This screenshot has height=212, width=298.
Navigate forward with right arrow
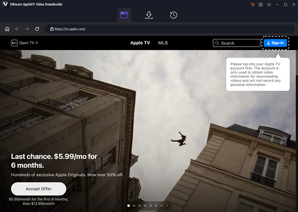(x=27, y=29)
